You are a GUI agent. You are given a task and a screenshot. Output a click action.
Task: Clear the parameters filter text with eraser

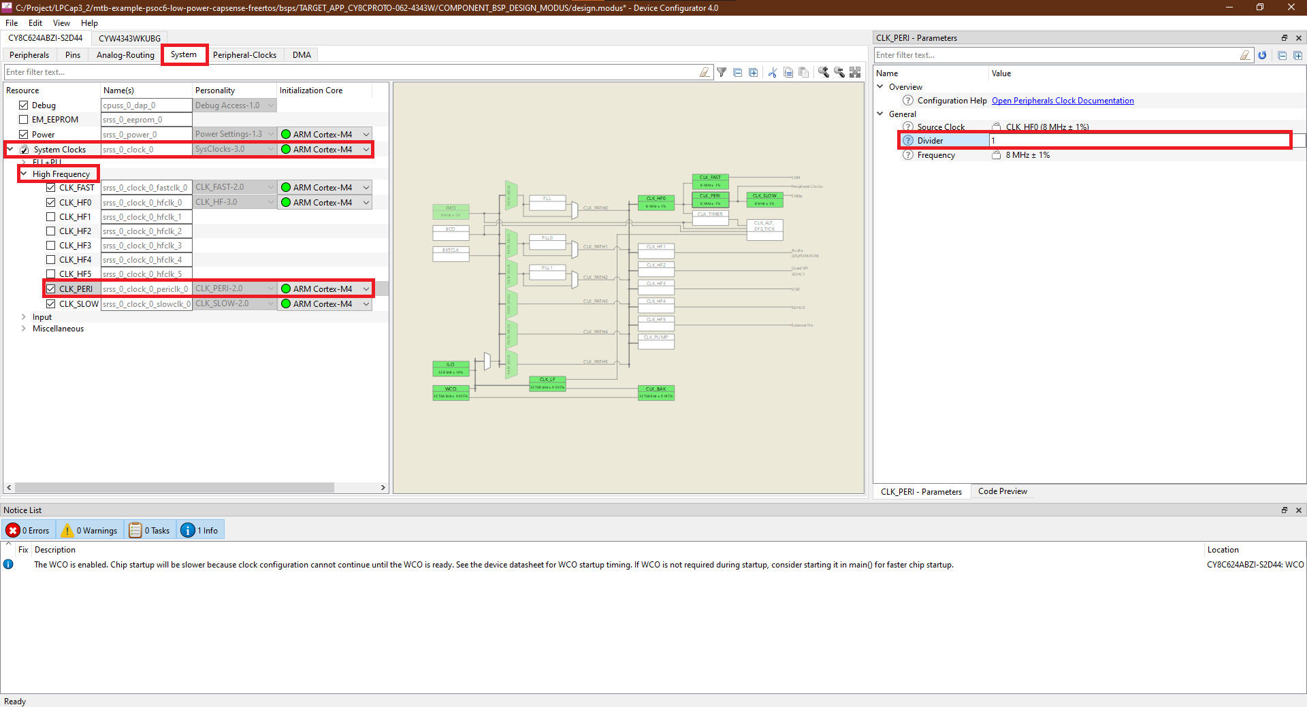1245,55
